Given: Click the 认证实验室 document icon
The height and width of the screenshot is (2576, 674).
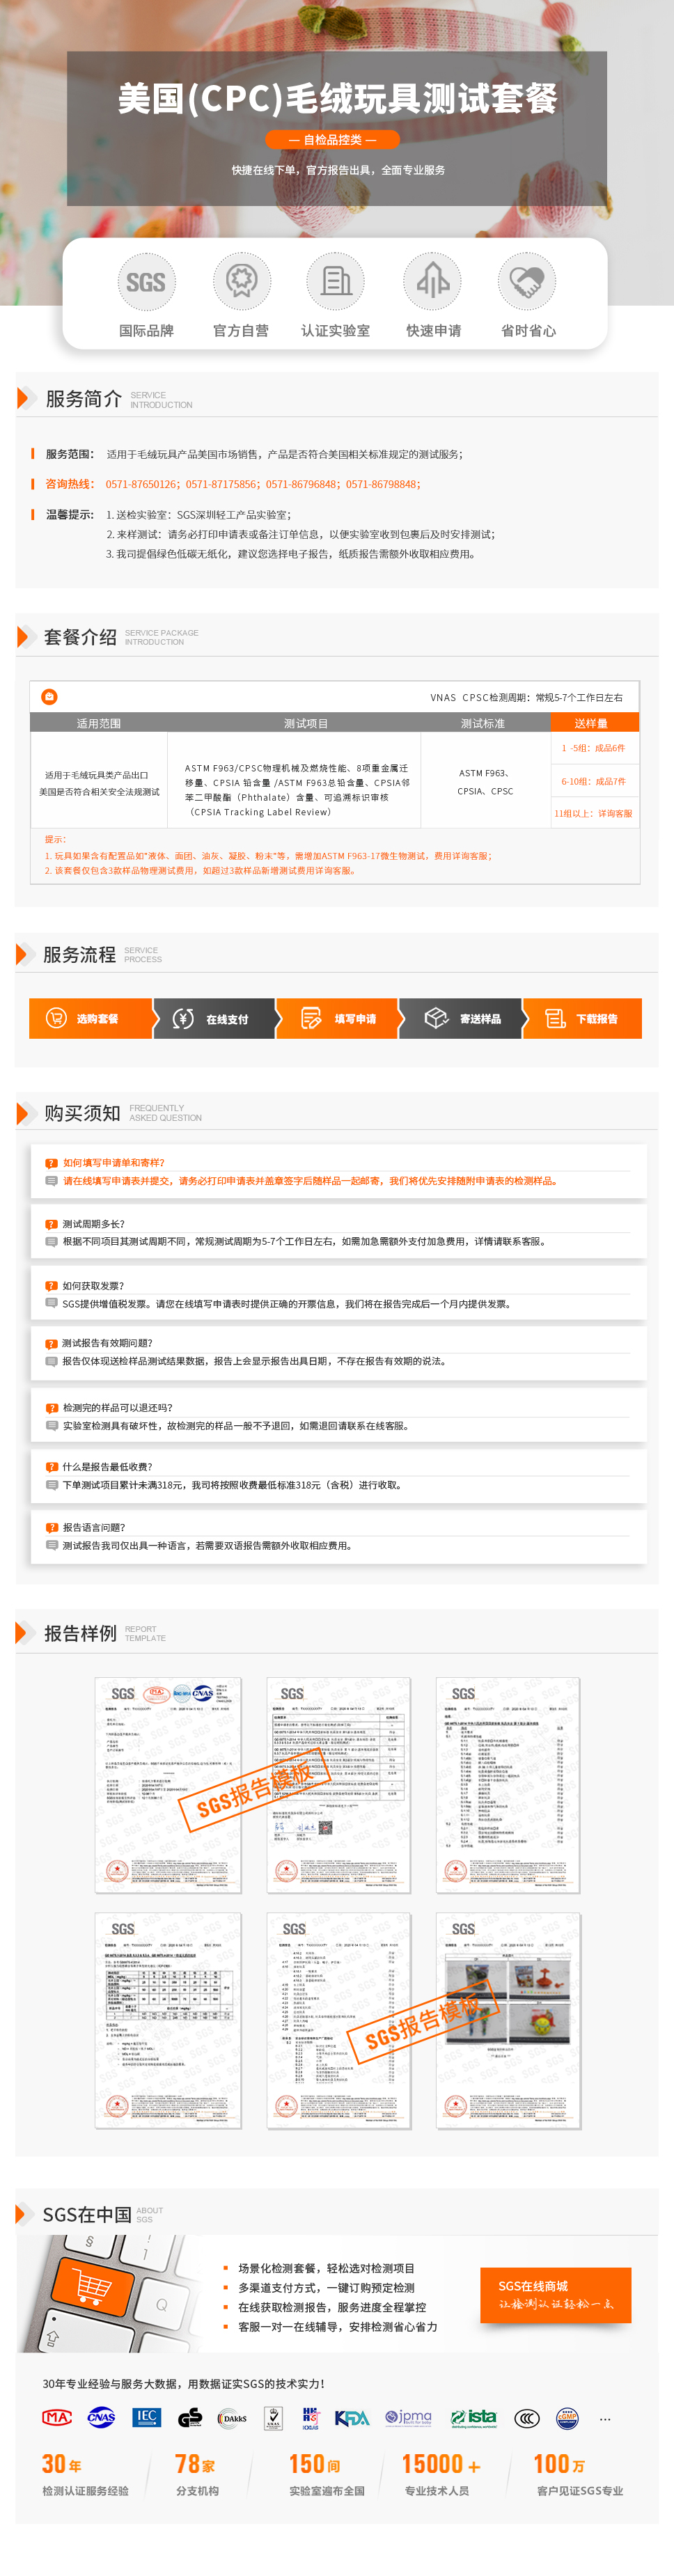Looking at the screenshot, I should tap(336, 281).
